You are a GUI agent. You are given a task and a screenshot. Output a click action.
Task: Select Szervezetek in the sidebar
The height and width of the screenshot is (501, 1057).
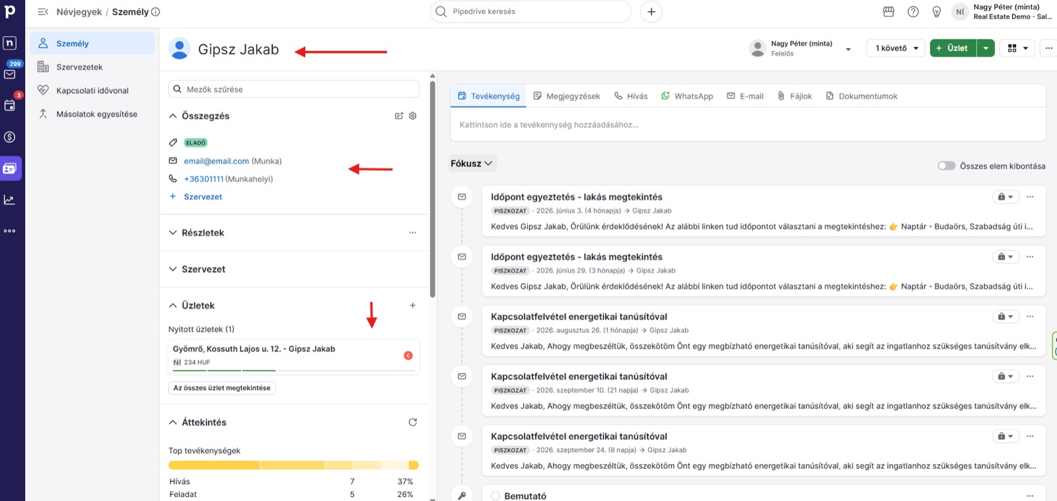(92, 67)
